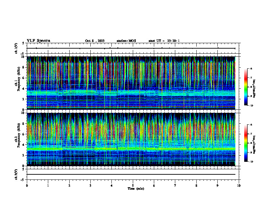
Task: Click time-axis tick label "5" below Time axis
Action: coord(133,186)
